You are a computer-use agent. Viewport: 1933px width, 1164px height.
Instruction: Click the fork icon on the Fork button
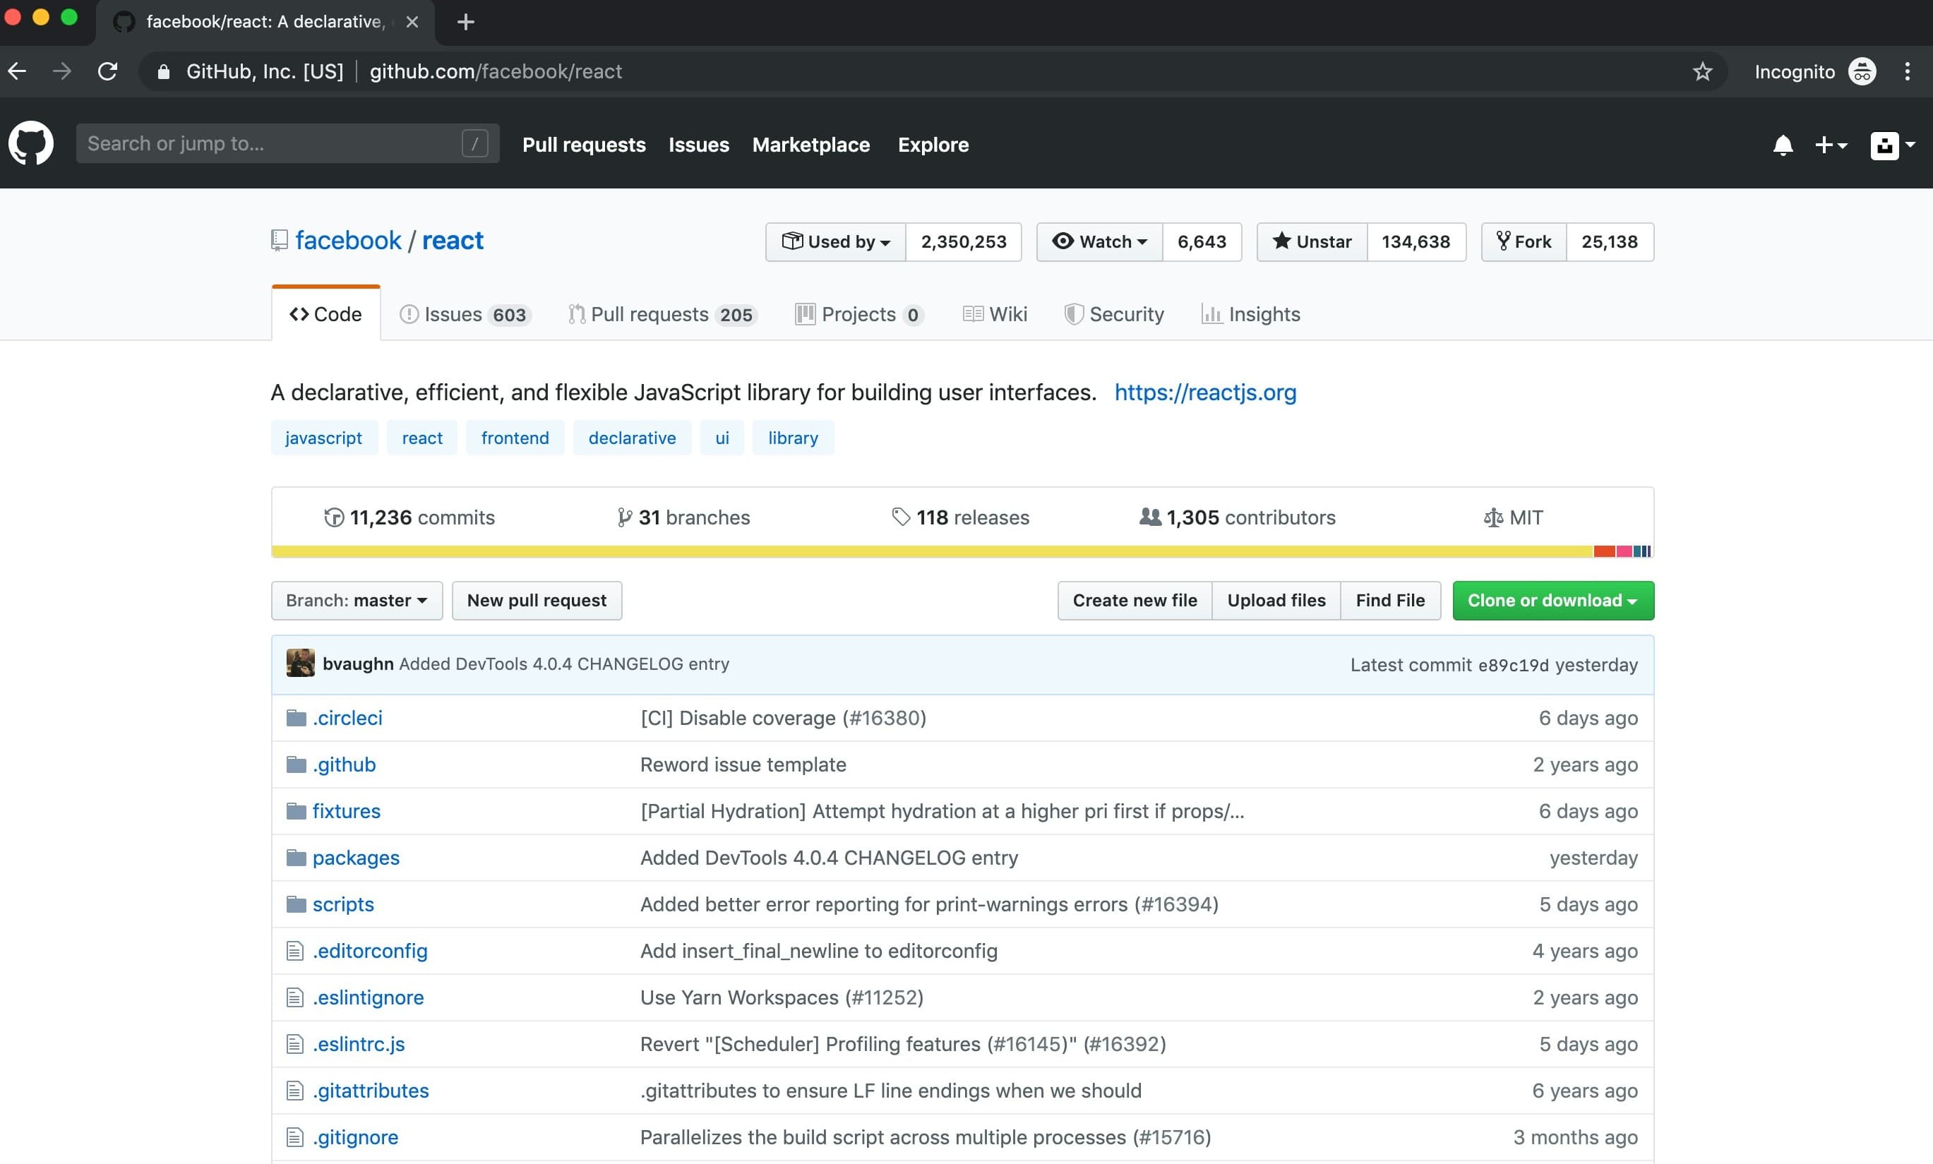click(1504, 241)
